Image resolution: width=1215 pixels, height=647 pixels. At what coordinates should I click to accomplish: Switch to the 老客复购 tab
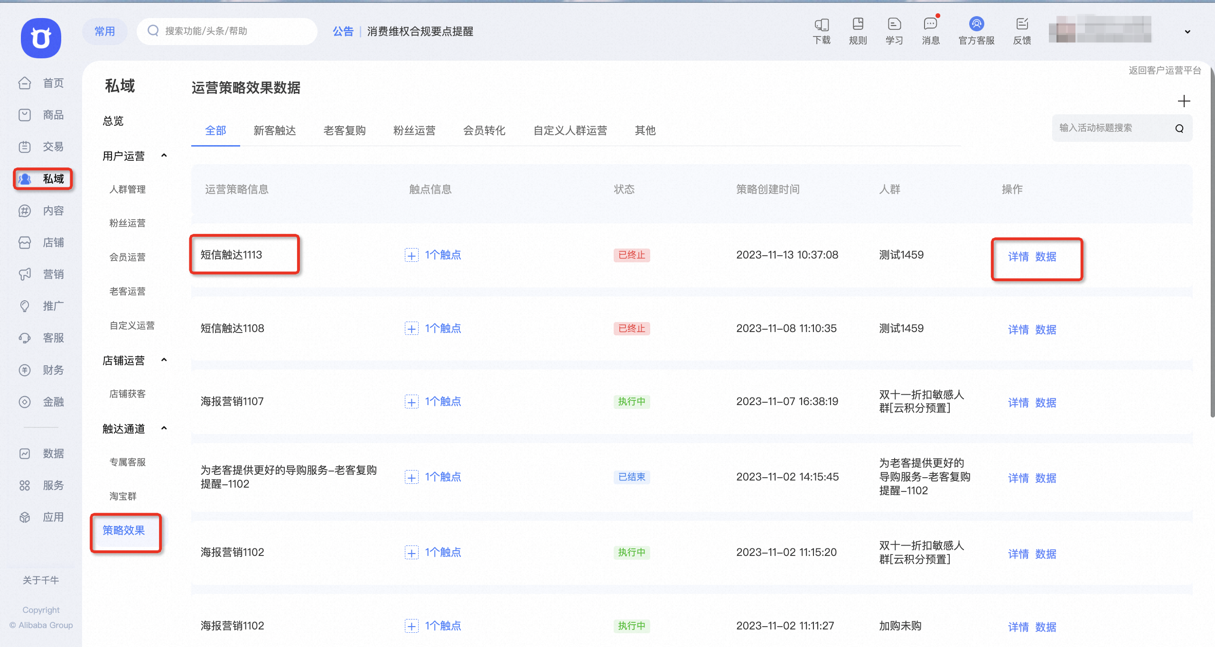tap(345, 130)
